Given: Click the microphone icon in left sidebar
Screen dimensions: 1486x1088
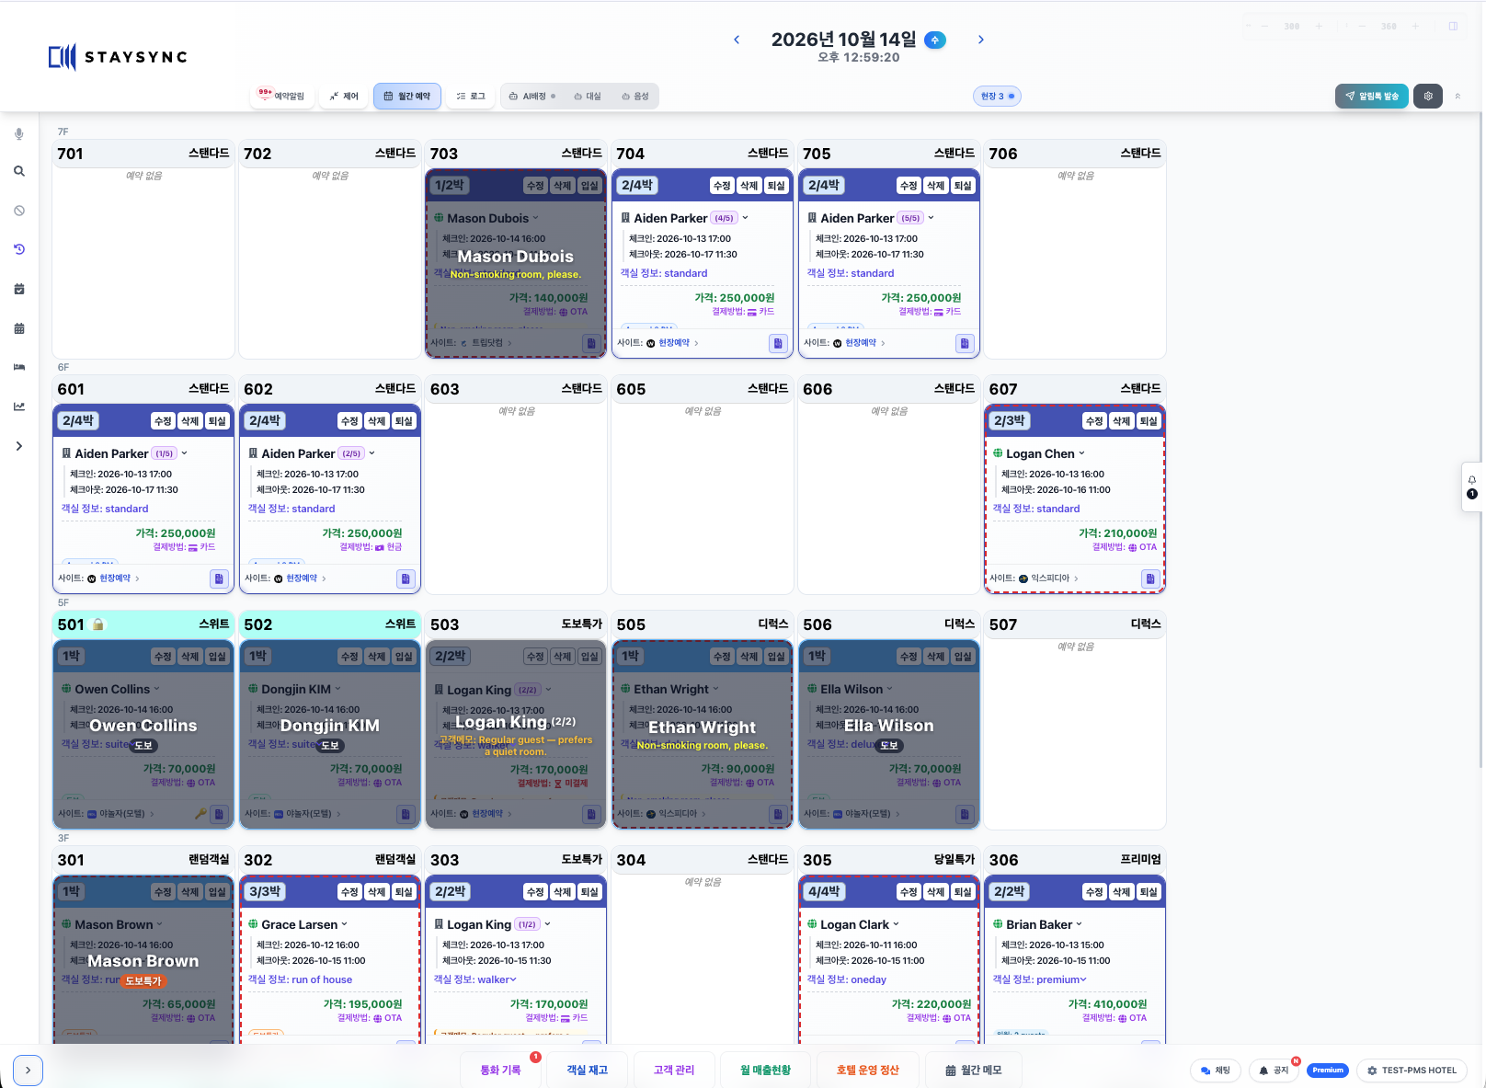Looking at the screenshot, I should 19,134.
